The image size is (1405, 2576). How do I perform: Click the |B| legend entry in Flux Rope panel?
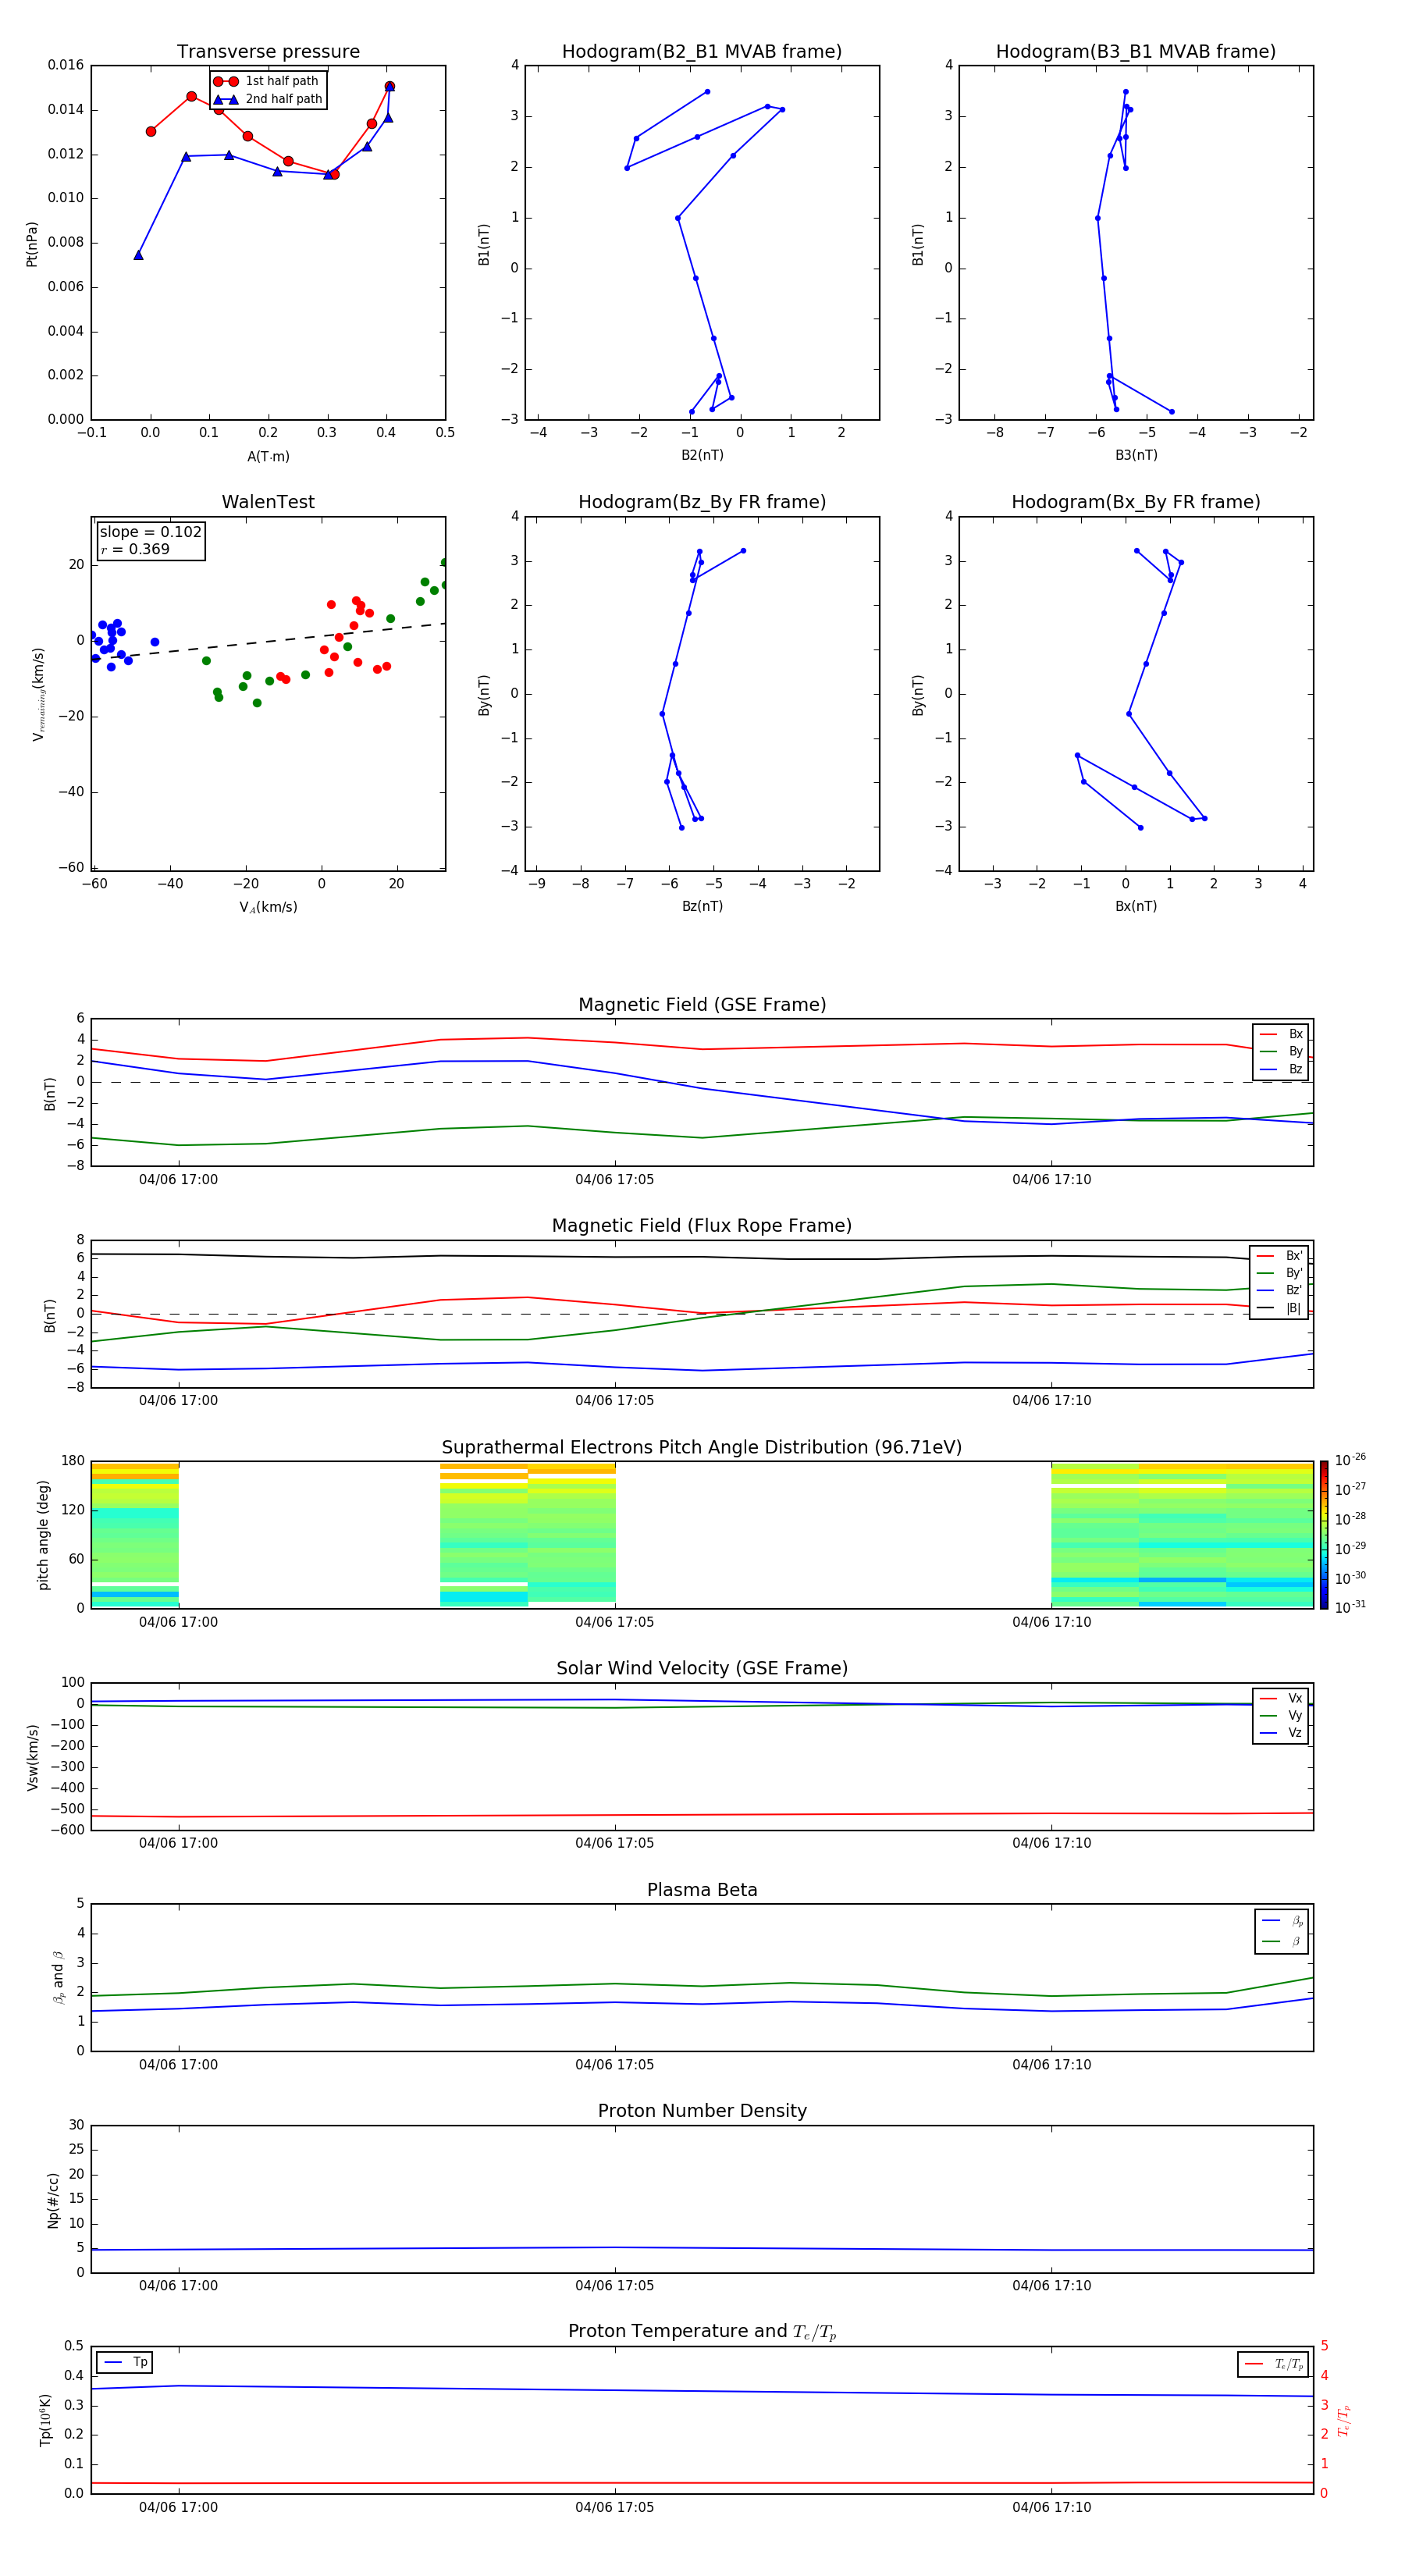(x=1279, y=1308)
